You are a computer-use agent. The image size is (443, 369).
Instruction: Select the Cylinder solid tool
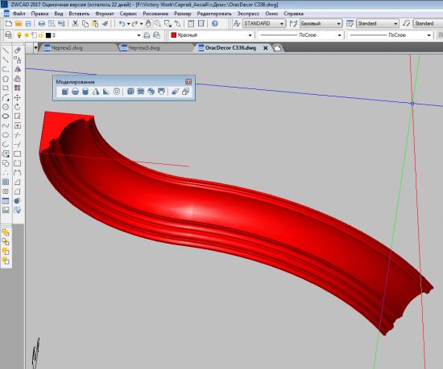(x=85, y=92)
